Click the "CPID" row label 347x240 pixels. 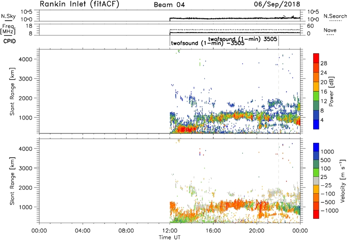(10, 41)
